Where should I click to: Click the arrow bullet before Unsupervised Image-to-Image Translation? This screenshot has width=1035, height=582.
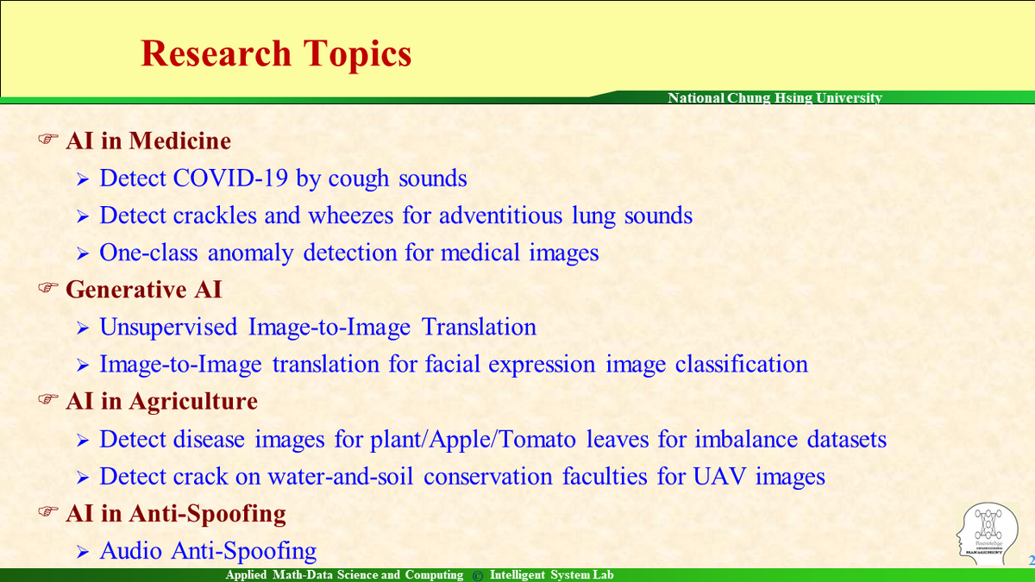click(83, 328)
